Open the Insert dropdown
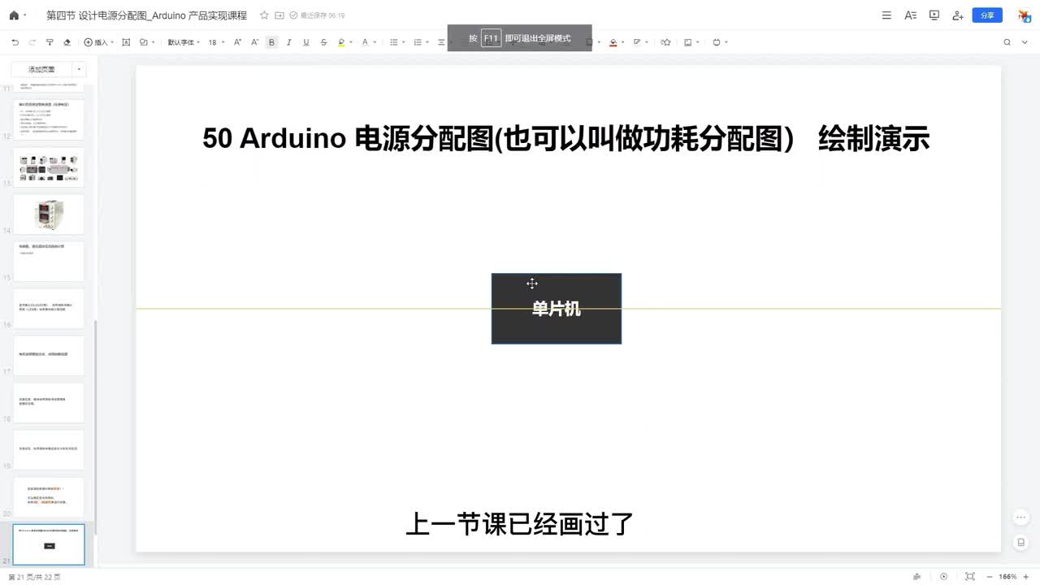This screenshot has height=585, width=1040. tap(98, 42)
